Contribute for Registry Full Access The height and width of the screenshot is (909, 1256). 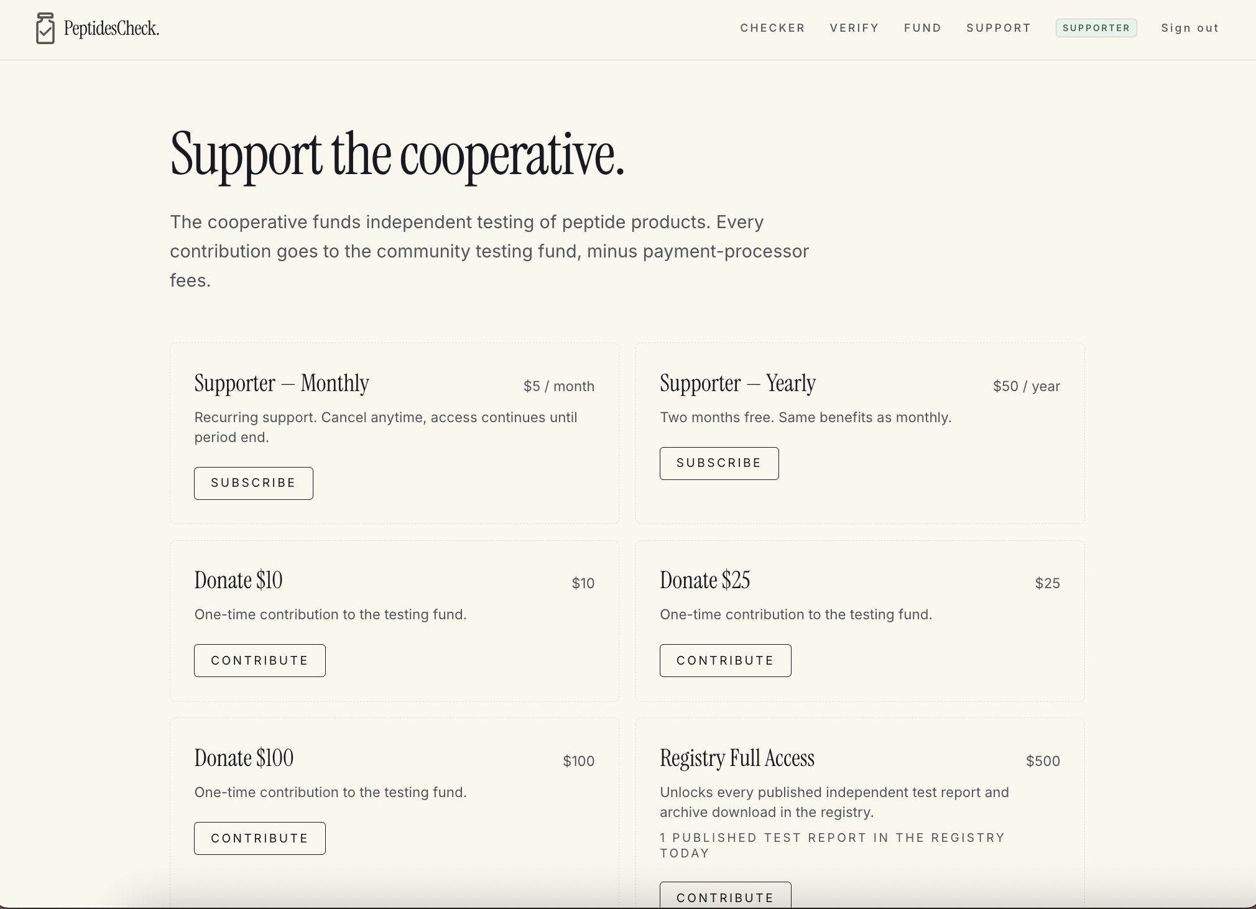[726, 896]
